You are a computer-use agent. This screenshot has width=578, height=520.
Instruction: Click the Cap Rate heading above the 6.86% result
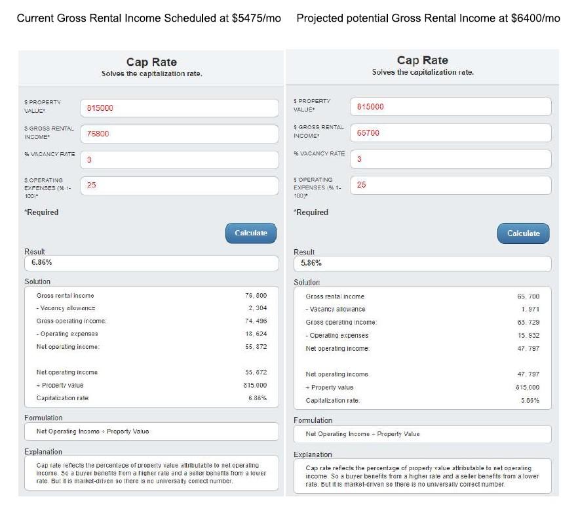[x=151, y=62]
